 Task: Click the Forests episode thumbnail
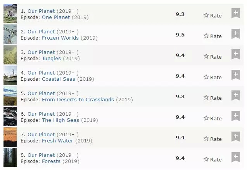click(x=10, y=158)
